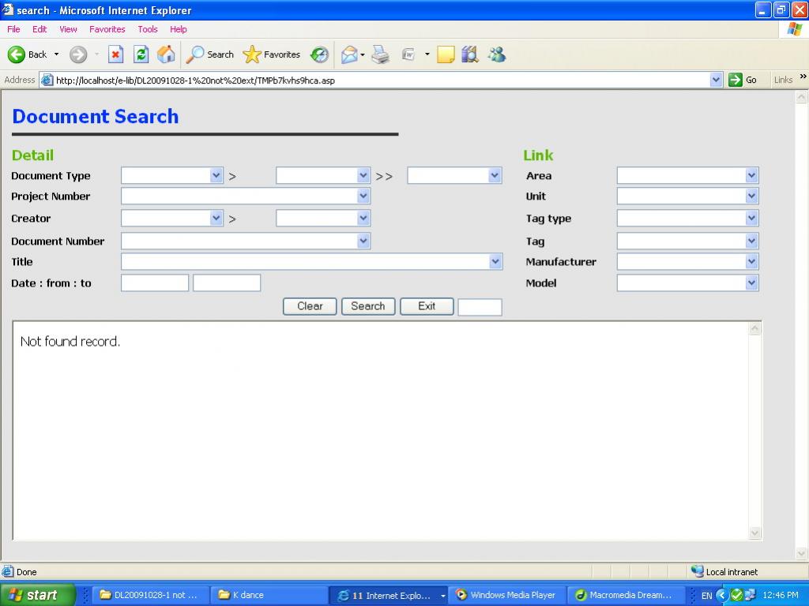Refresh the current page
The image size is (809, 606).
coord(141,54)
